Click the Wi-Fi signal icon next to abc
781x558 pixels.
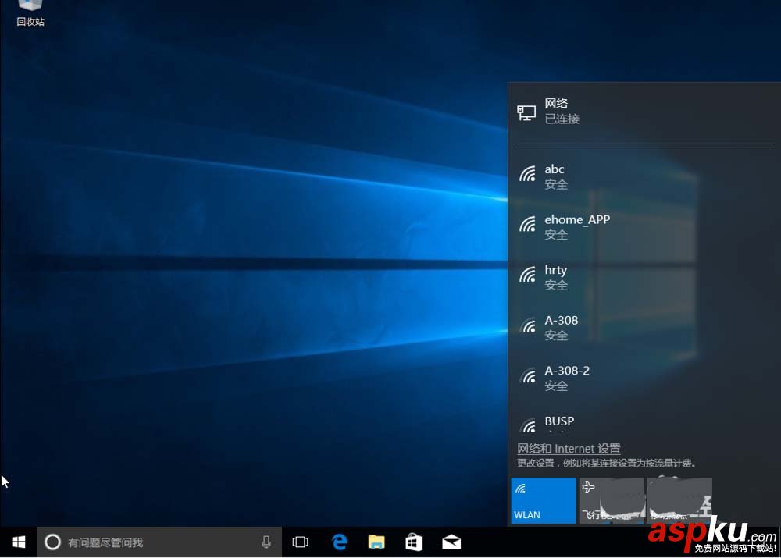(527, 176)
